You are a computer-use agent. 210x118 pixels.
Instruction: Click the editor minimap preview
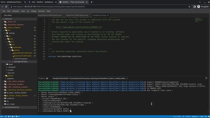(x=199, y=20)
